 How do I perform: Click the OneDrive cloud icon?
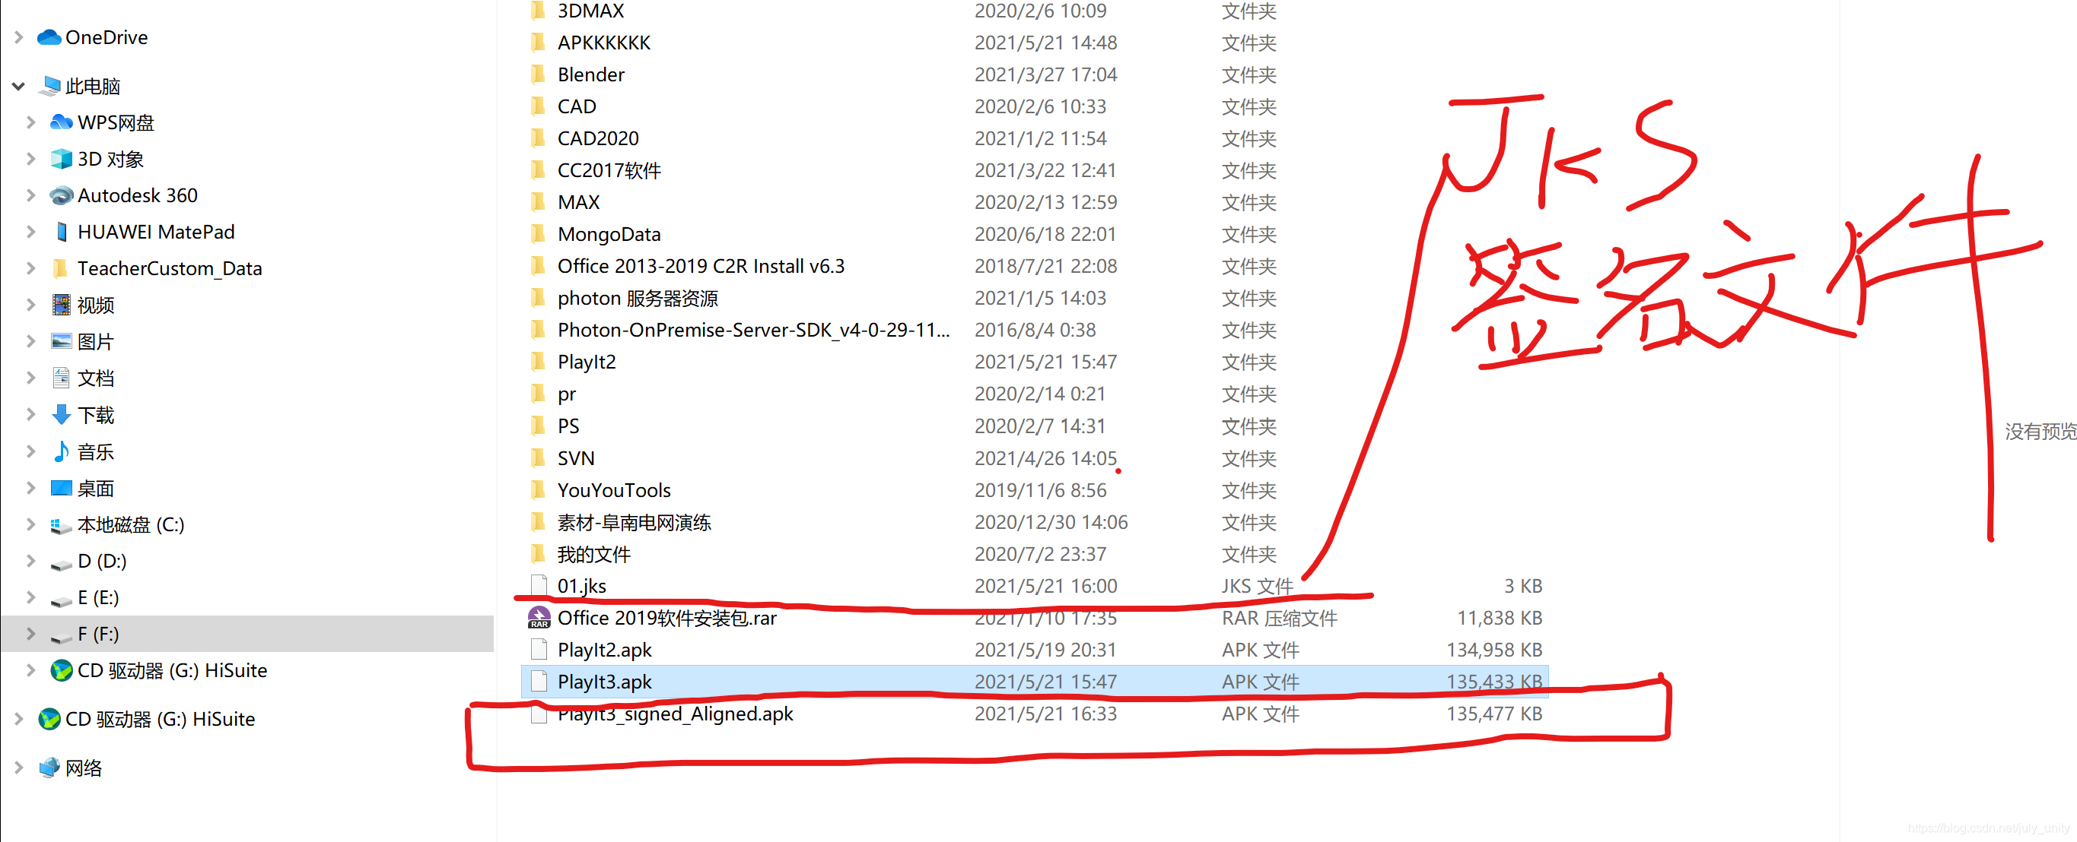pos(49,37)
